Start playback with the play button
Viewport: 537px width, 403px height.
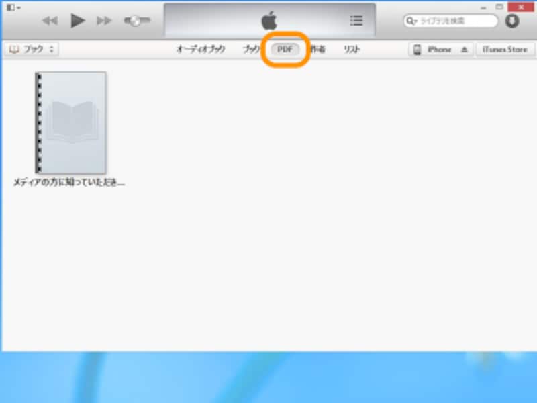(78, 21)
